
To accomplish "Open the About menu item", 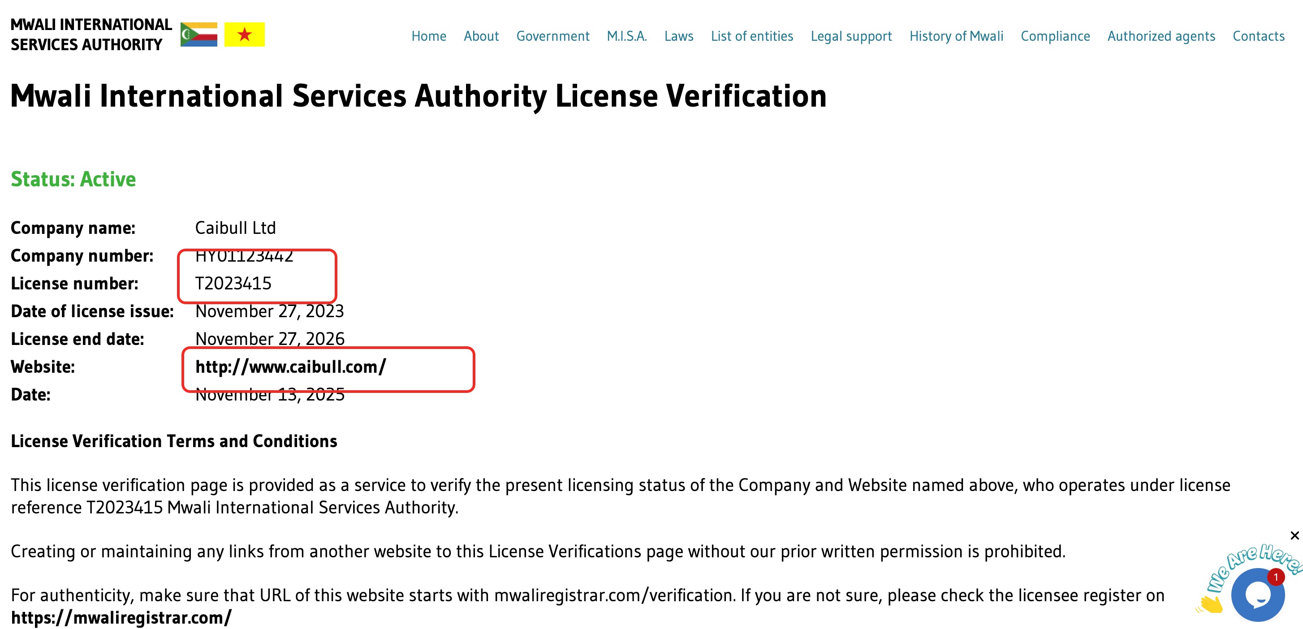I will click(481, 36).
